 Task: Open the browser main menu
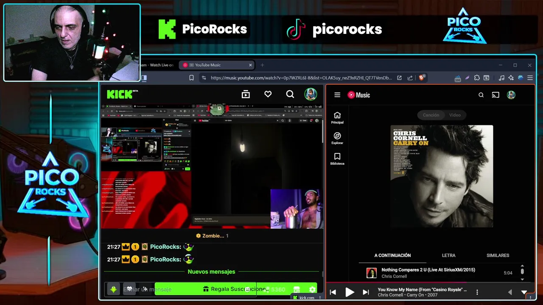[530, 78]
